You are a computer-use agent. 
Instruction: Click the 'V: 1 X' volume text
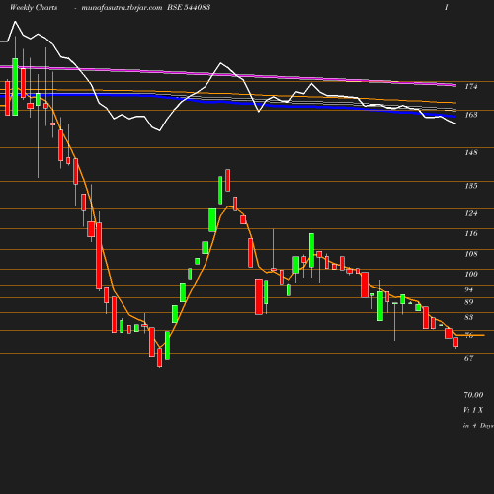(473, 410)
